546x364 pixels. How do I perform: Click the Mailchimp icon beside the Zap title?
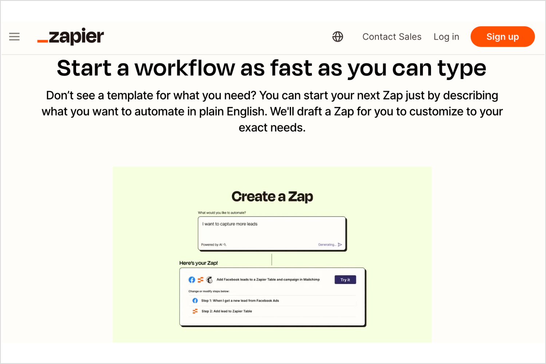209,280
